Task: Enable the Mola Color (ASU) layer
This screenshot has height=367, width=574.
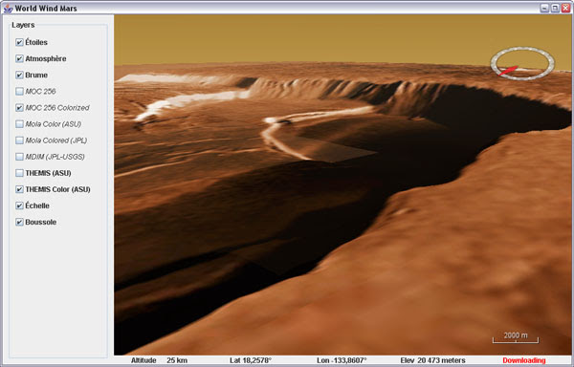Action: (x=19, y=124)
